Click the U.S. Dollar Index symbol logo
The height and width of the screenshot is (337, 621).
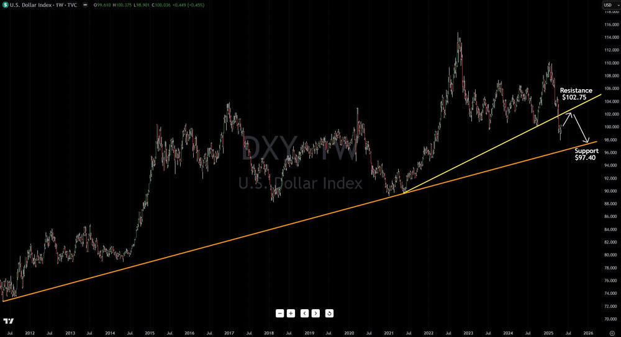click(6, 5)
